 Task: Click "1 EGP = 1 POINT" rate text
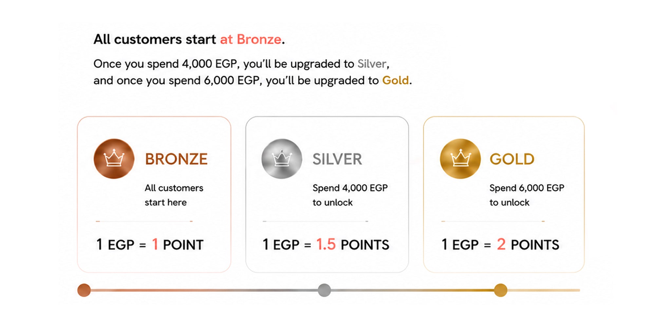[150, 245]
